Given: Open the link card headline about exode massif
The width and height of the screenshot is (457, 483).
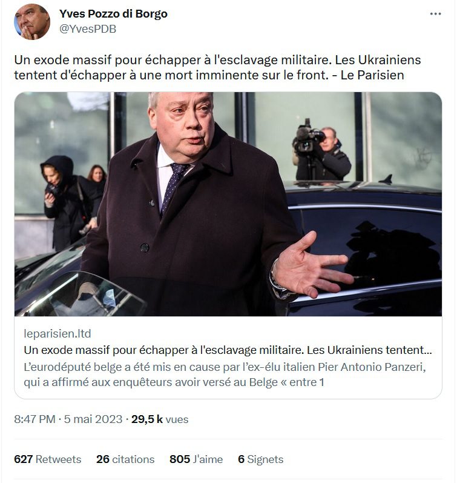Looking at the screenshot, I should click(228, 350).
